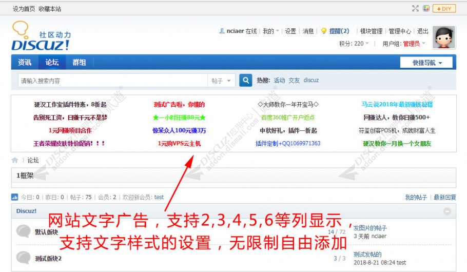Open 模块管理 link
Screen dimensions: 467x272
coord(371,31)
